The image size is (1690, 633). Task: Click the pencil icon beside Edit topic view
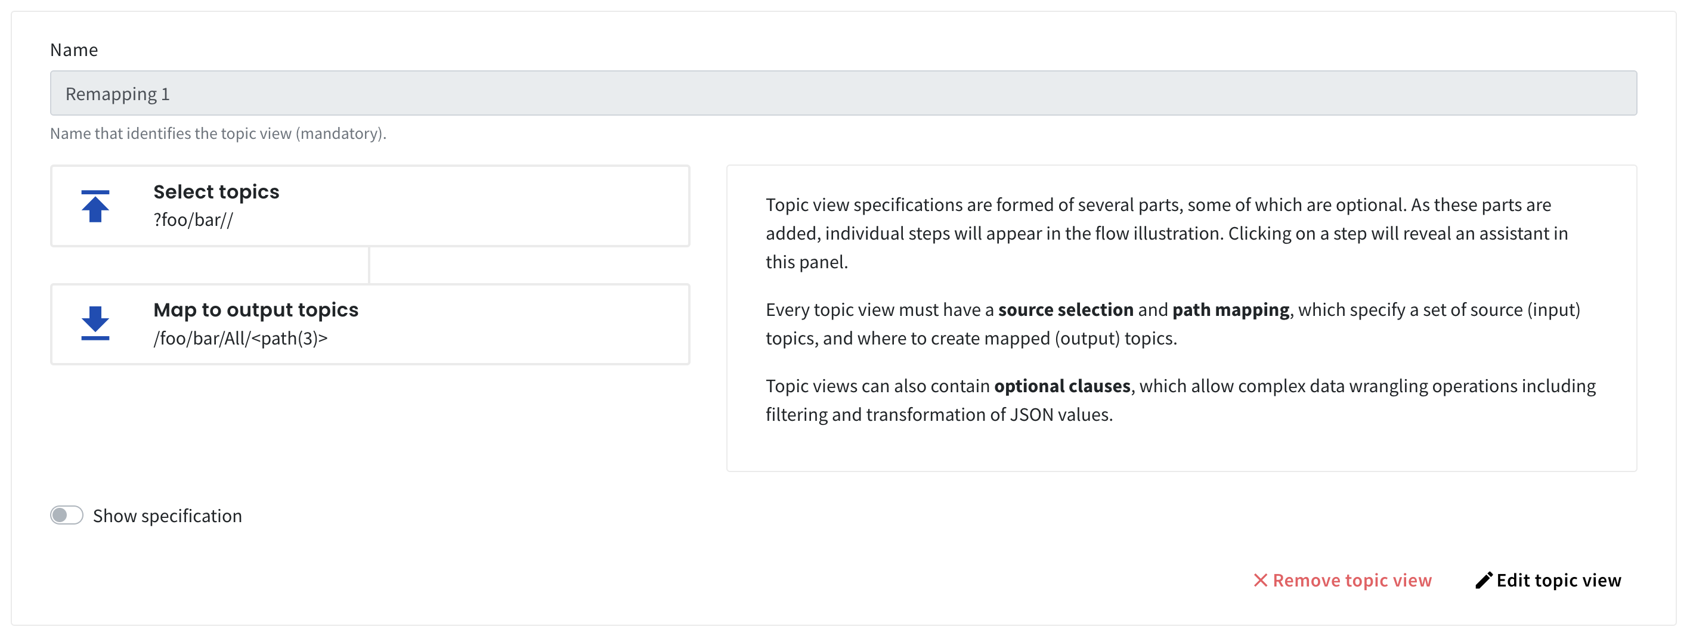pyautogui.click(x=1483, y=581)
